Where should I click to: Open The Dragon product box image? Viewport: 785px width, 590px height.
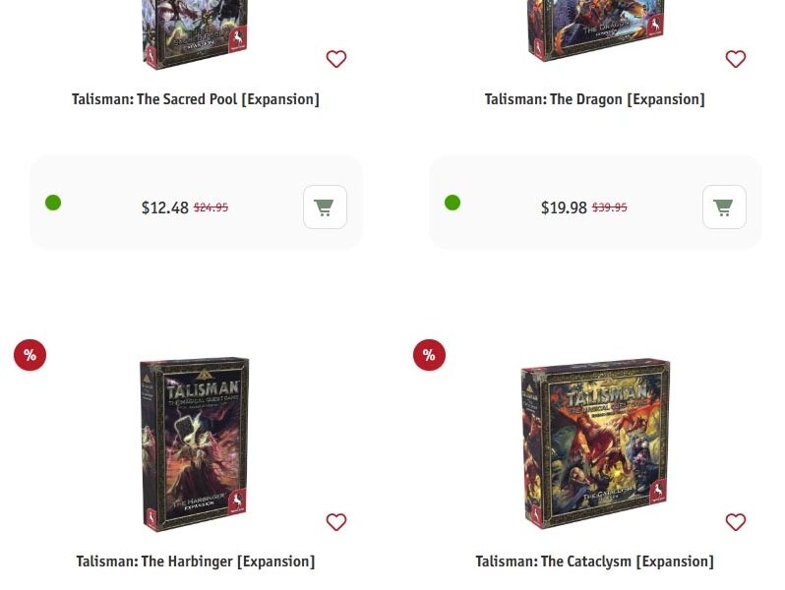(596, 30)
